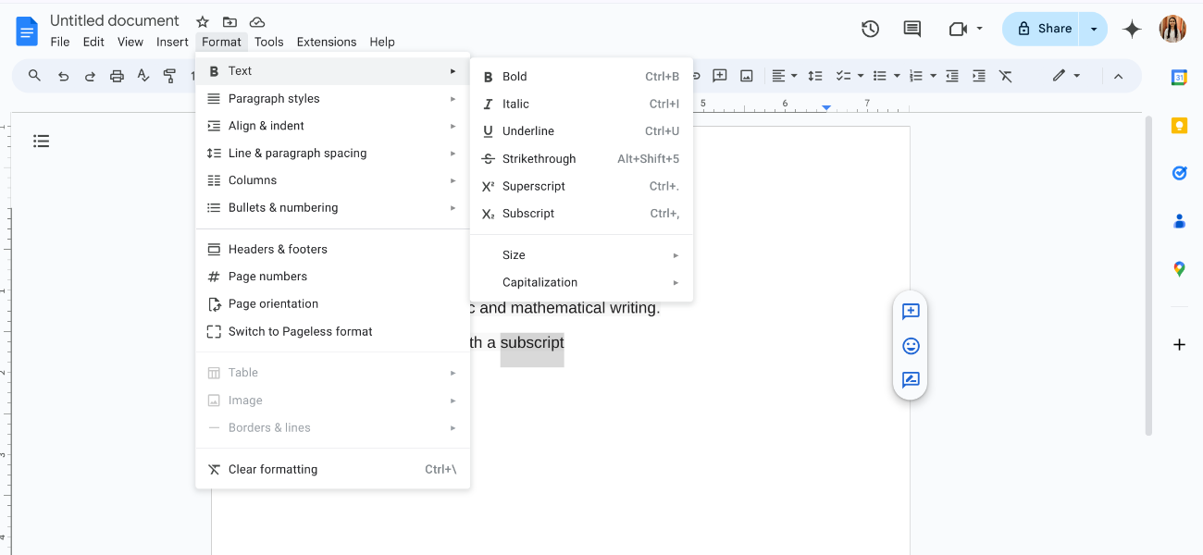Open Google Calendar in the side panel
The height and width of the screenshot is (555, 1203).
[1179, 77]
